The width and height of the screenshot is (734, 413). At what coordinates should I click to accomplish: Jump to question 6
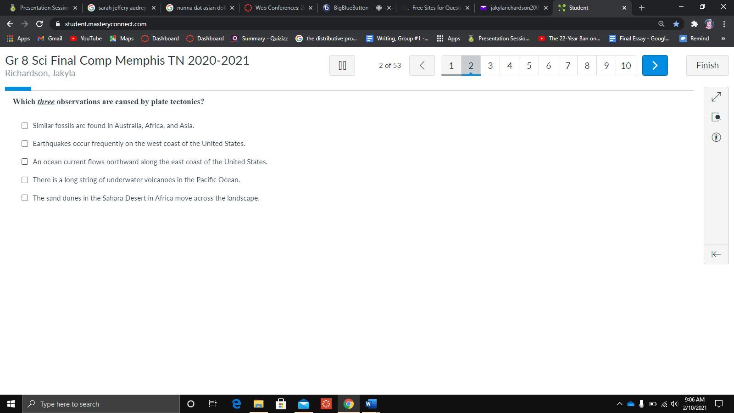coord(548,65)
